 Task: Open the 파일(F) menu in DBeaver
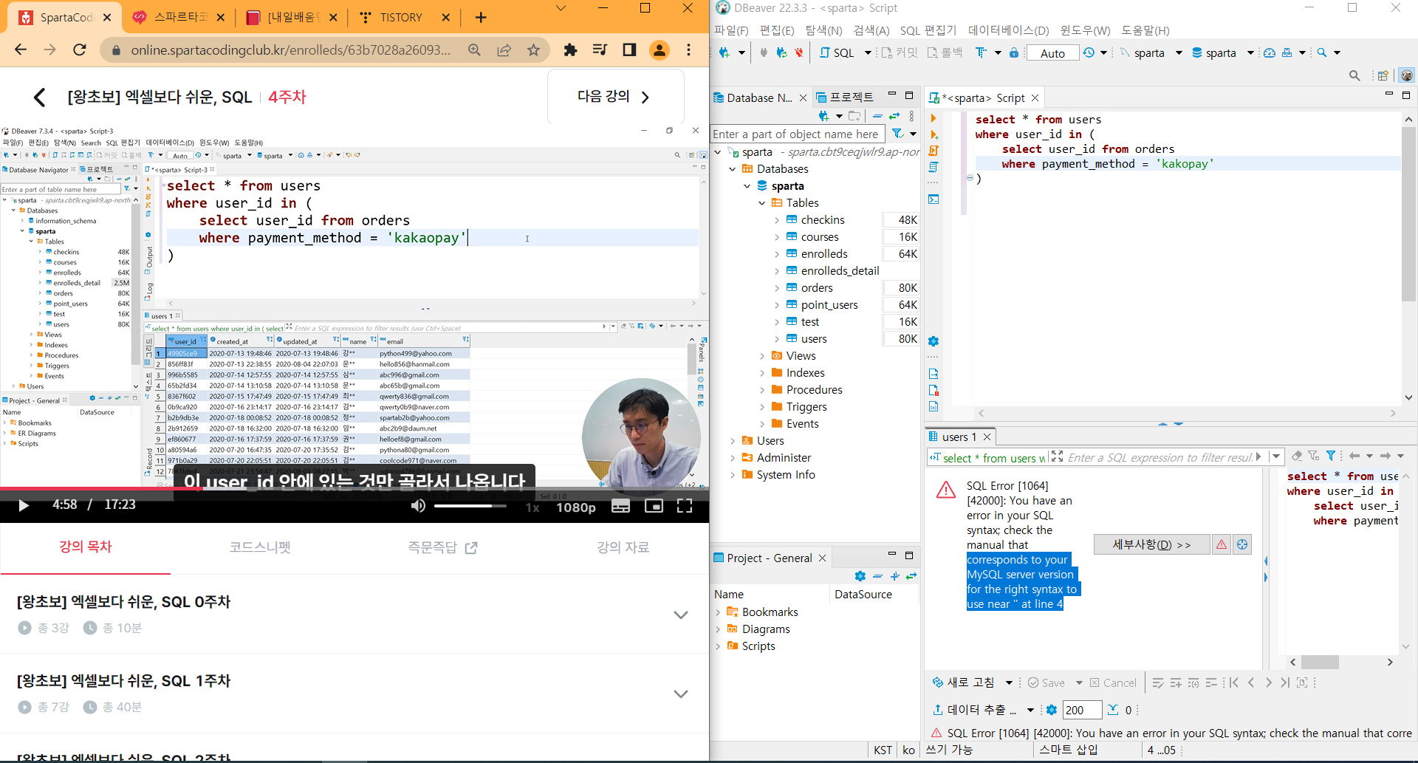[x=731, y=30]
